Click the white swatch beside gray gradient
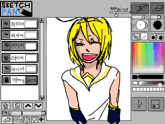165x124 pixels. (135, 83)
